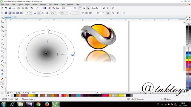Select the Connector tool in toolbox

click(2, 65)
